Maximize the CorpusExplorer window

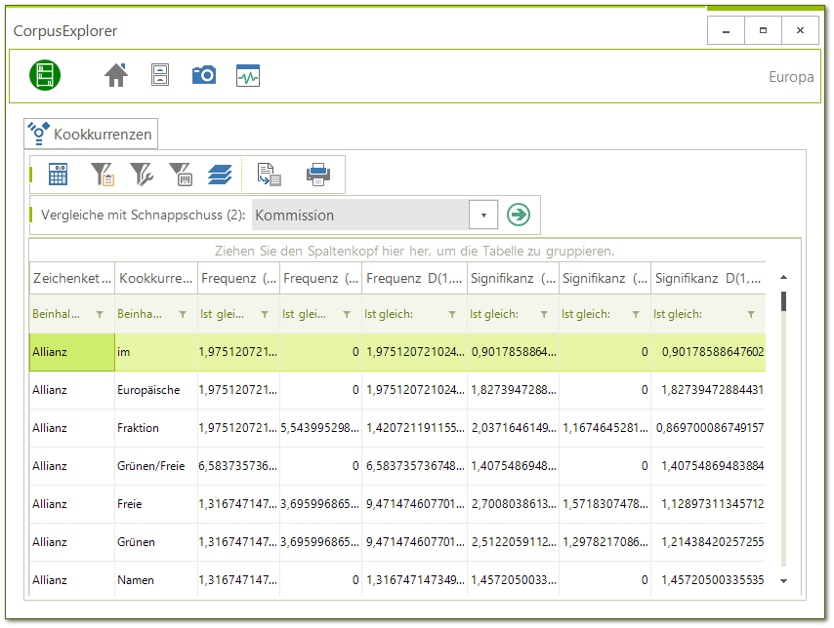pyautogui.click(x=764, y=31)
